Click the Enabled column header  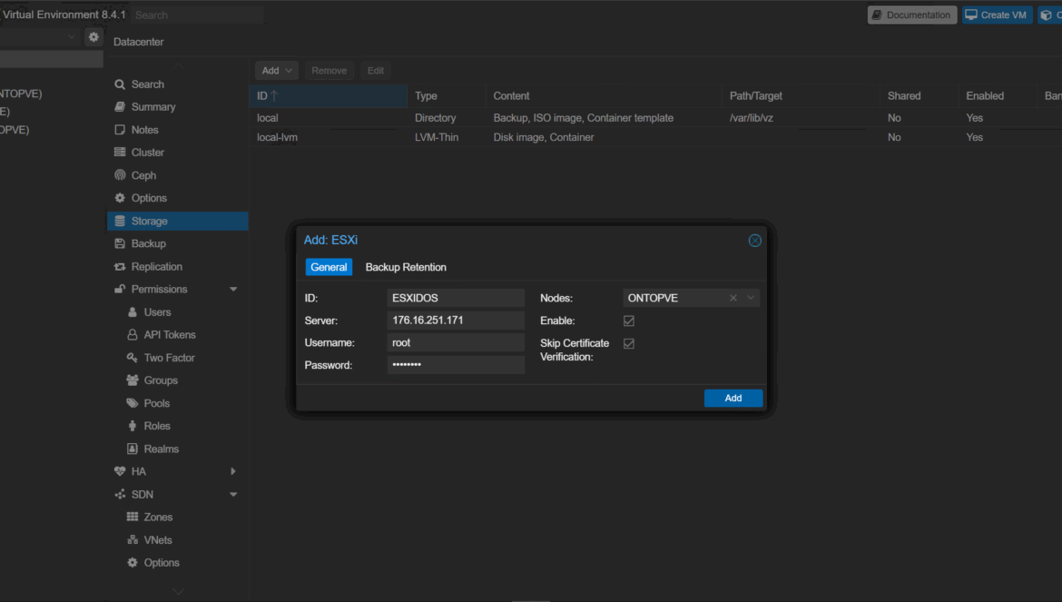tap(997, 96)
